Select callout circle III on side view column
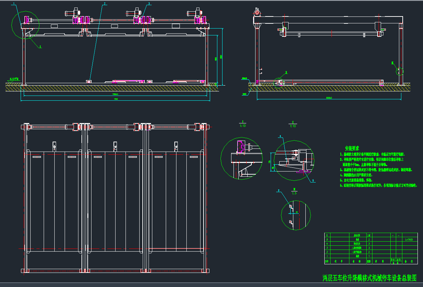The height and width of the screenshot is (287, 423). coord(400,71)
